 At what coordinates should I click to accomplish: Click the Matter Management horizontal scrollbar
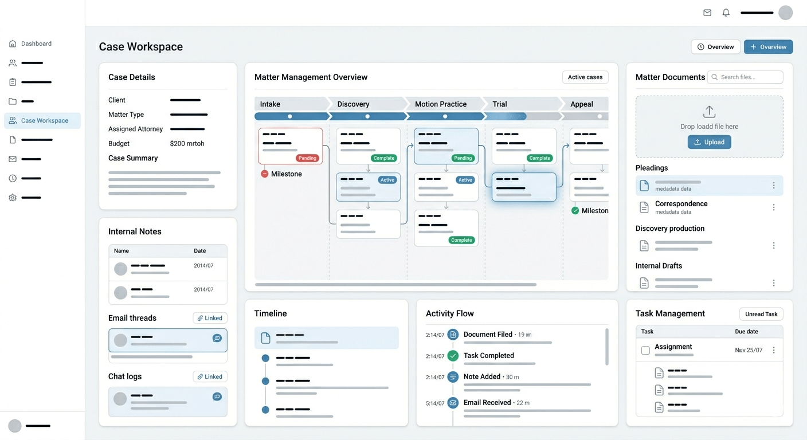click(395, 284)
